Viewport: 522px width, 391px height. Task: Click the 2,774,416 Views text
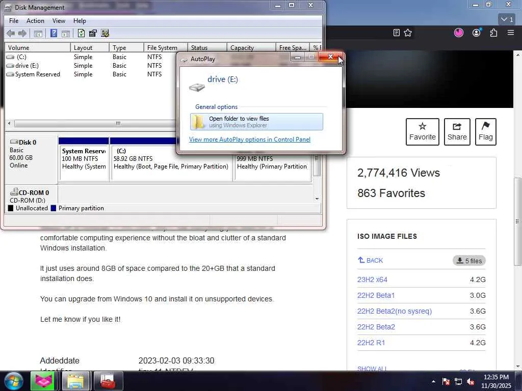[x=399, y=173]
